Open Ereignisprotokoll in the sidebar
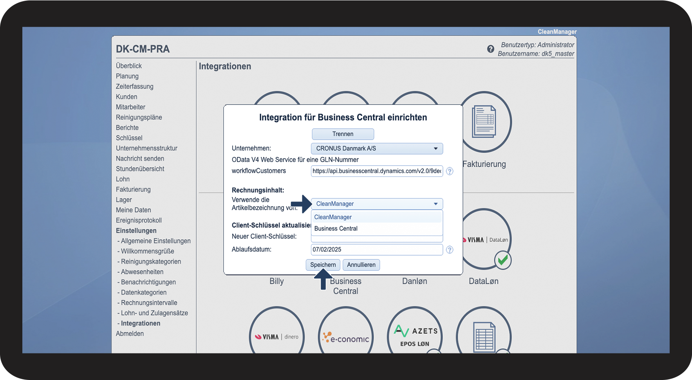Screen dimensions: 692x380 tap(139, 220)
